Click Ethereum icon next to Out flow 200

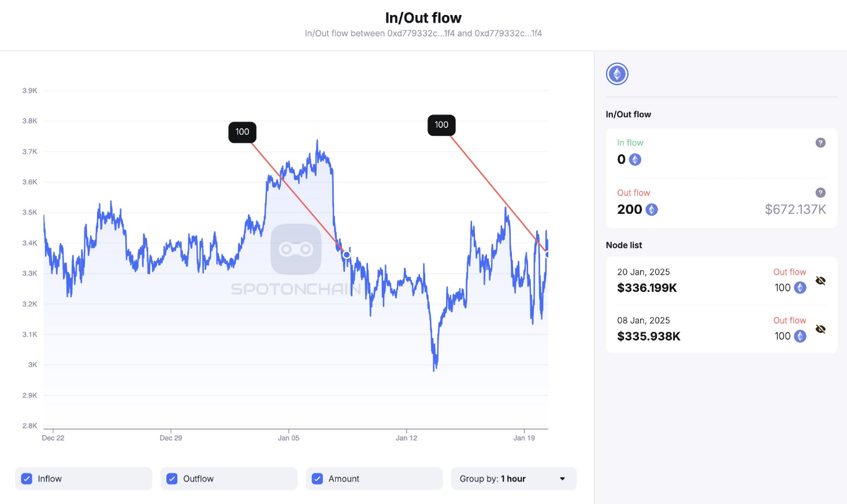[x=652, y=210]
